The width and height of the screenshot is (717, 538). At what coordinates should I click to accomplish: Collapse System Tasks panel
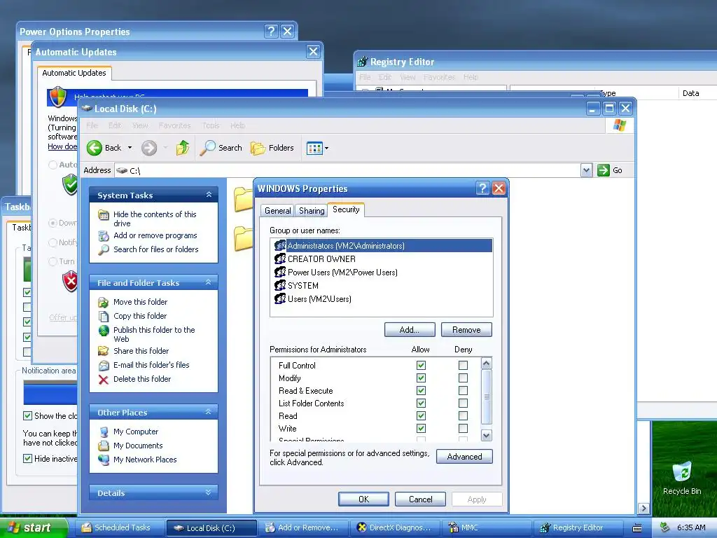[x=209, y=195]
